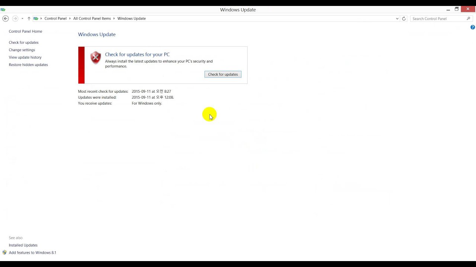
Task: Click Check for updates in the sidebar
Action: tap(23, 43)
